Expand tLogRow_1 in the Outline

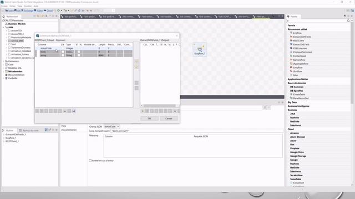[4, 138]
